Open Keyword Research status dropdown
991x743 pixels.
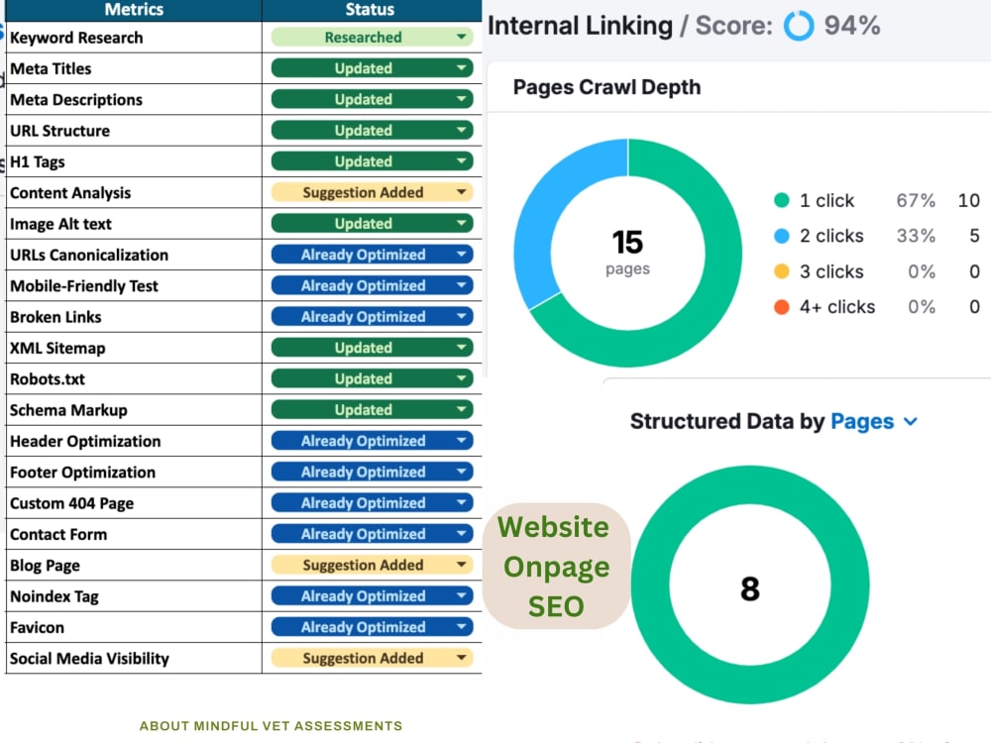[x=373, y=38]
